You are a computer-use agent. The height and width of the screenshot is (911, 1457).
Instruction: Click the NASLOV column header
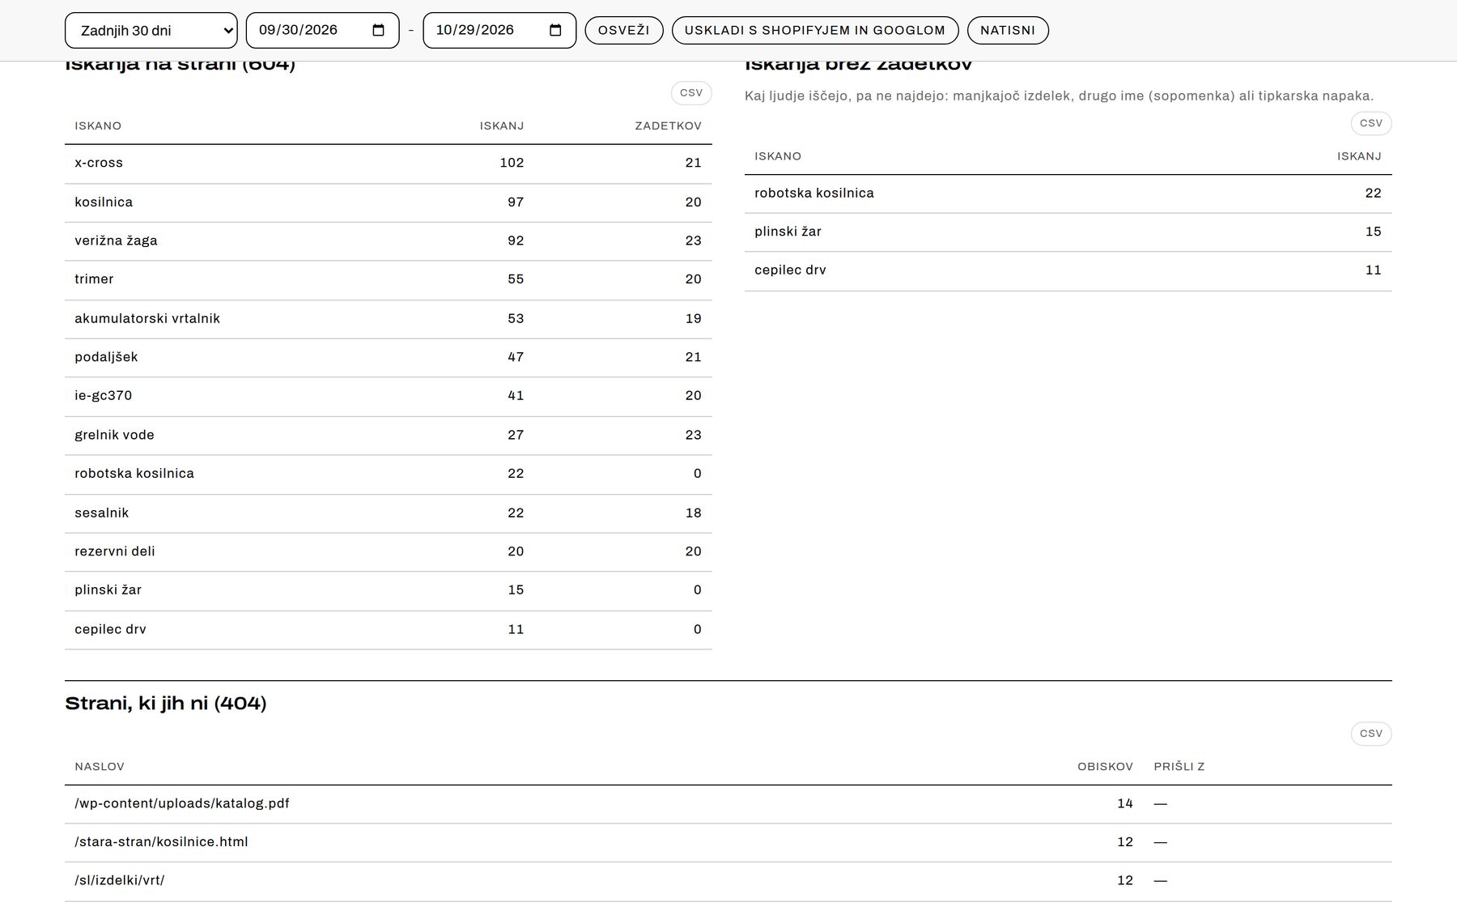click(100, 767)
